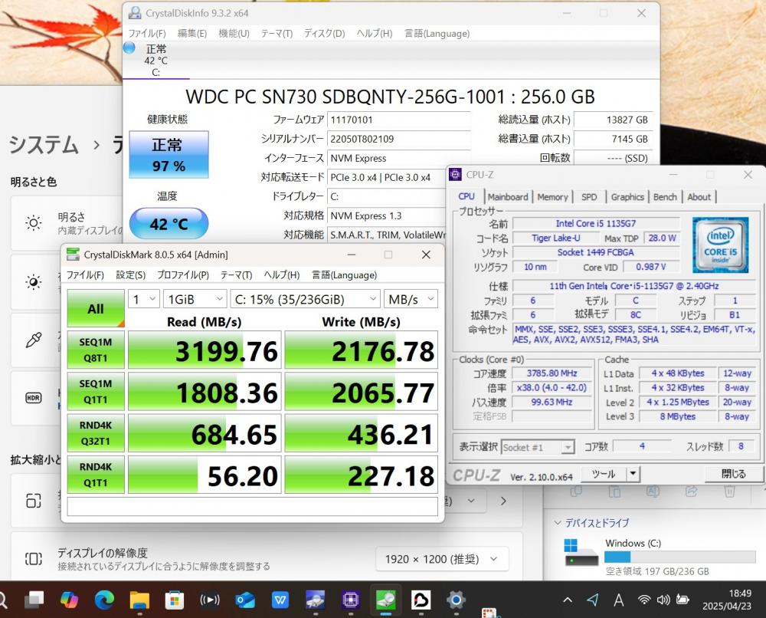The image size is (766, 618).
Task: Switch to the Memory tab in CPU-Z
Action: 552,197
